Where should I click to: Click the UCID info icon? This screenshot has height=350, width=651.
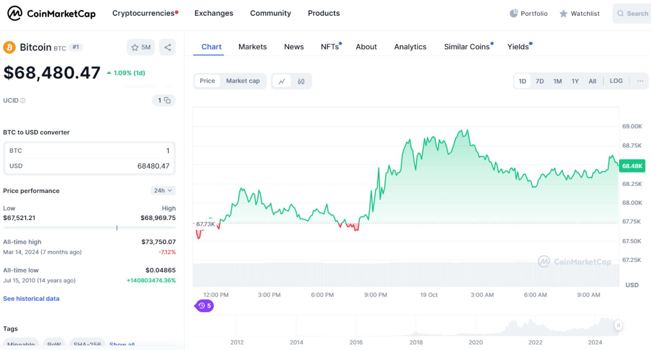pyautogui.click(x=23, y=101)
